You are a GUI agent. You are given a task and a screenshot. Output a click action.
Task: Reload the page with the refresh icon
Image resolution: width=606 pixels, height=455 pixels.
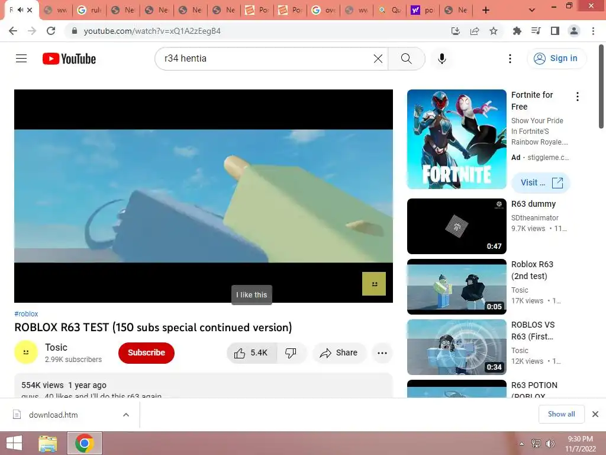click(x=51, y=31)
